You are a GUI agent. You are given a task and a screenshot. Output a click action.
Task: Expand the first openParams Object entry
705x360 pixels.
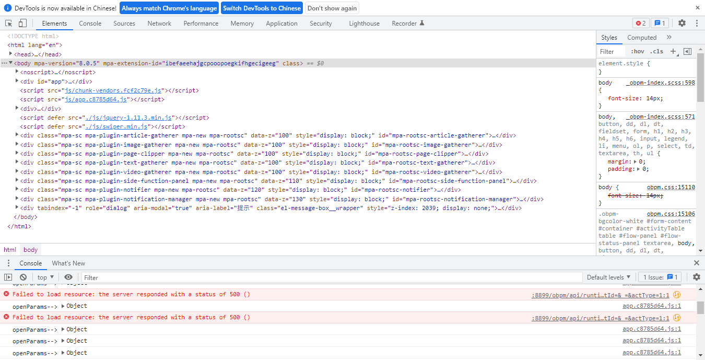(x=63, y=306)
